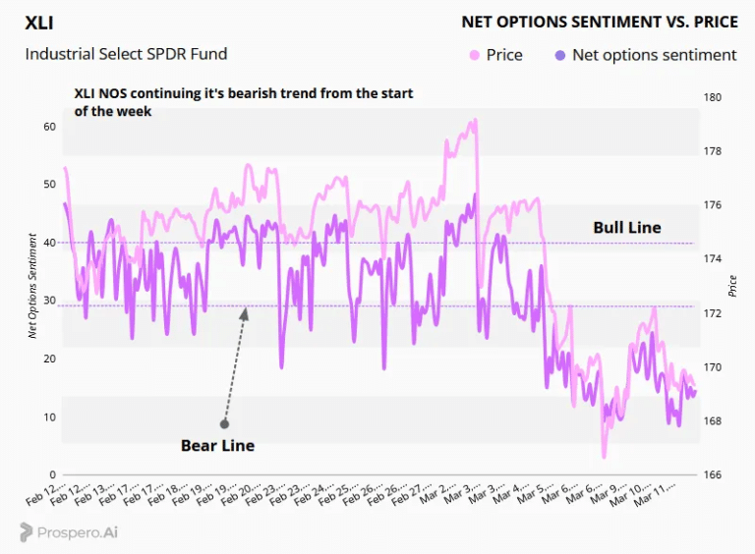Viewport: 755px width, 554px height.
Task: Click the Prospero.Ai logo icon
Action: pyautogui.click(x=26, y=532)
